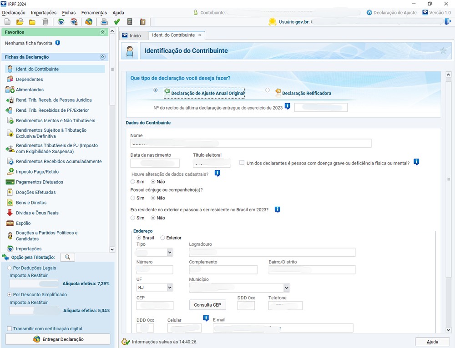This screenshot has height=348, width=455.
Task: Open the calculator toolbar icon
Action: point(130,22)
